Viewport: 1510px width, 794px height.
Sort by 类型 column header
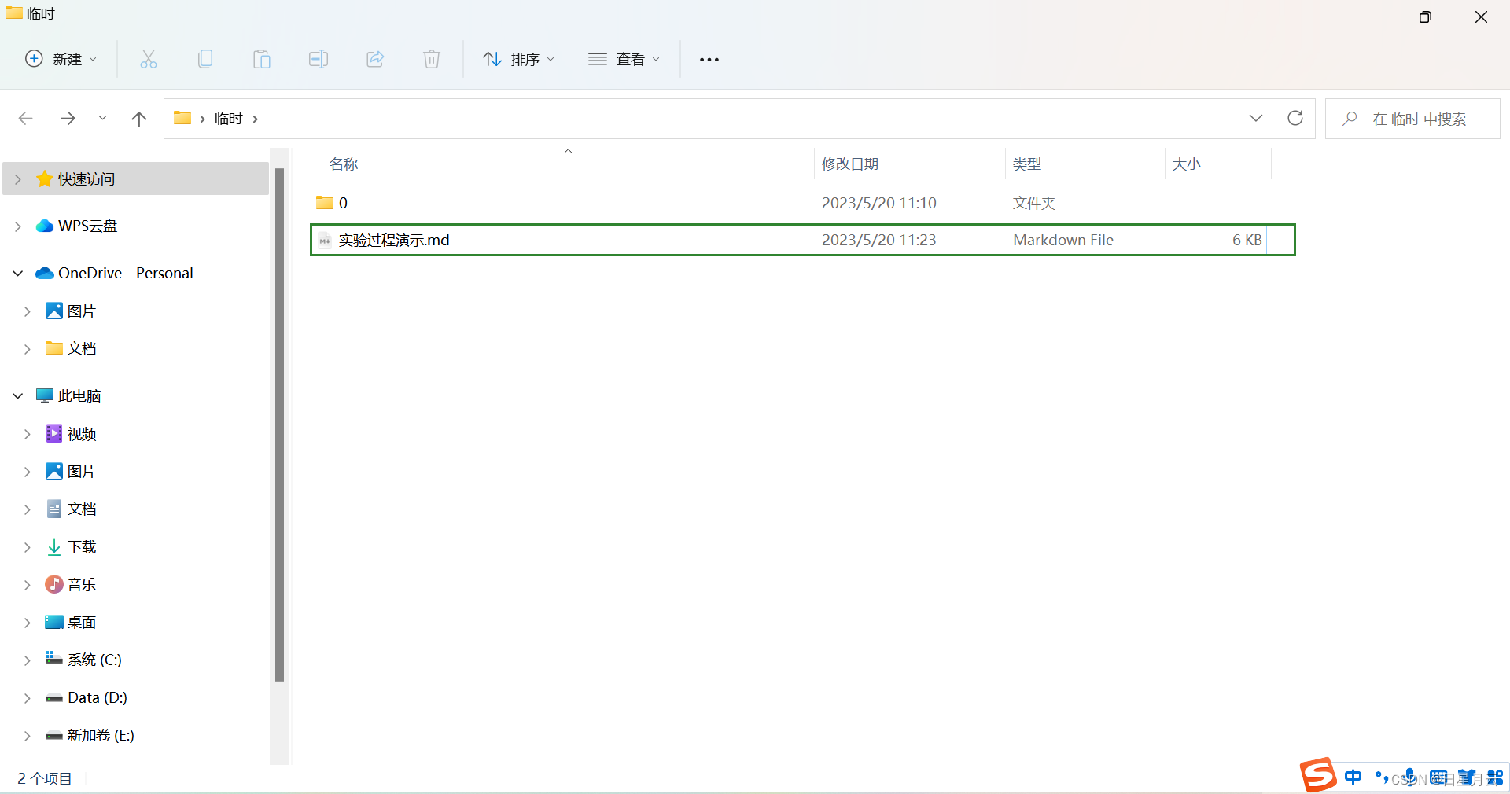[1027, 164]
